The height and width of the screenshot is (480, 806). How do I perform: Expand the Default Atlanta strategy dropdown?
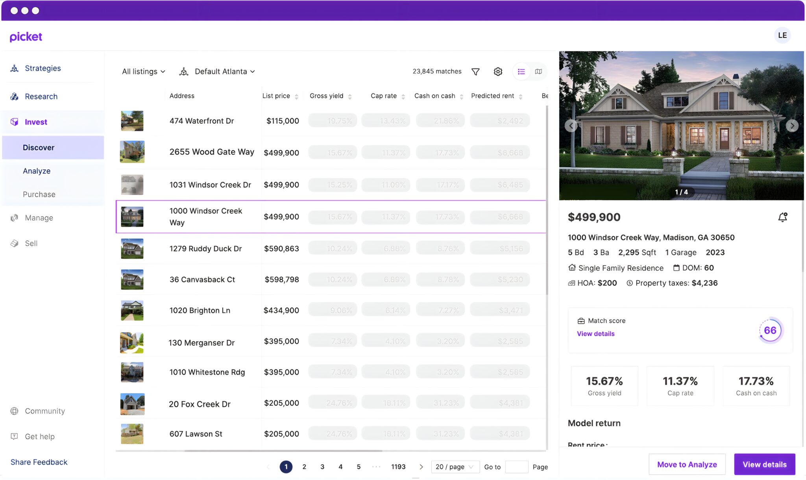[x=225, y=71]
